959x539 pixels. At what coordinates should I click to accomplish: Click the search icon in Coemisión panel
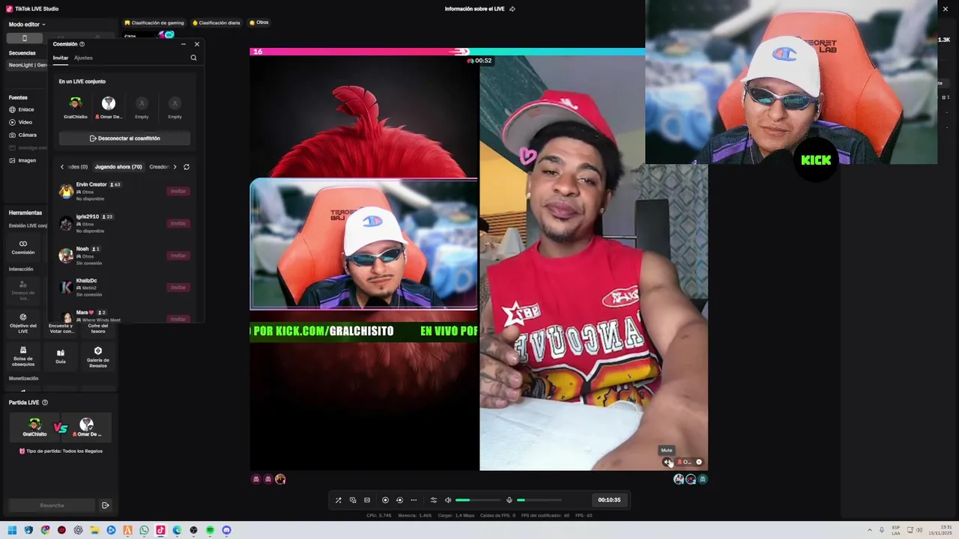tap(193, 58)
